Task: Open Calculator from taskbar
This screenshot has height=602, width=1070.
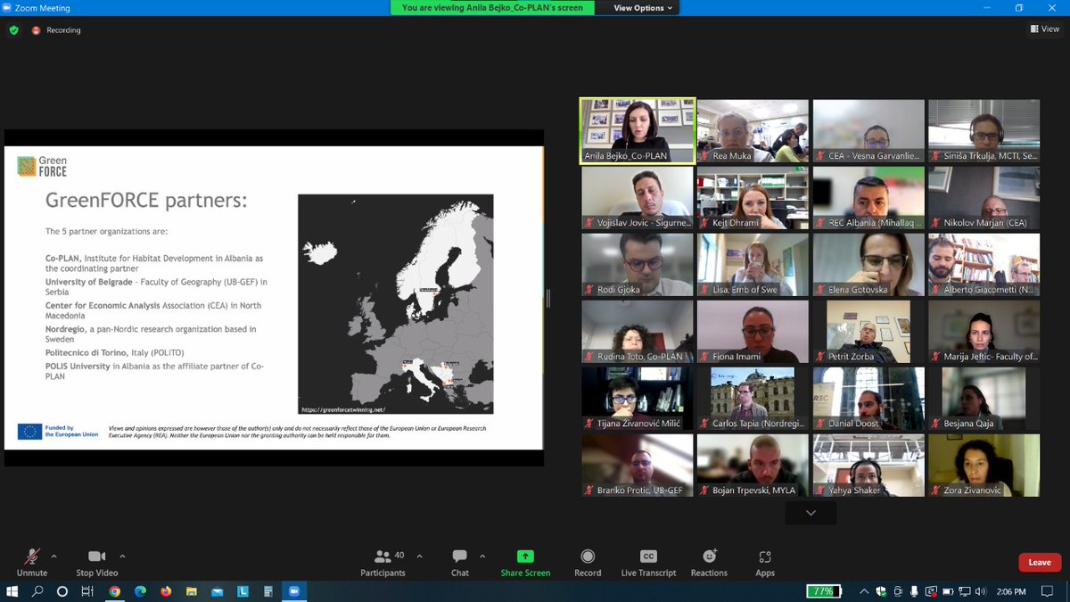Action: [x=267, y=590]
